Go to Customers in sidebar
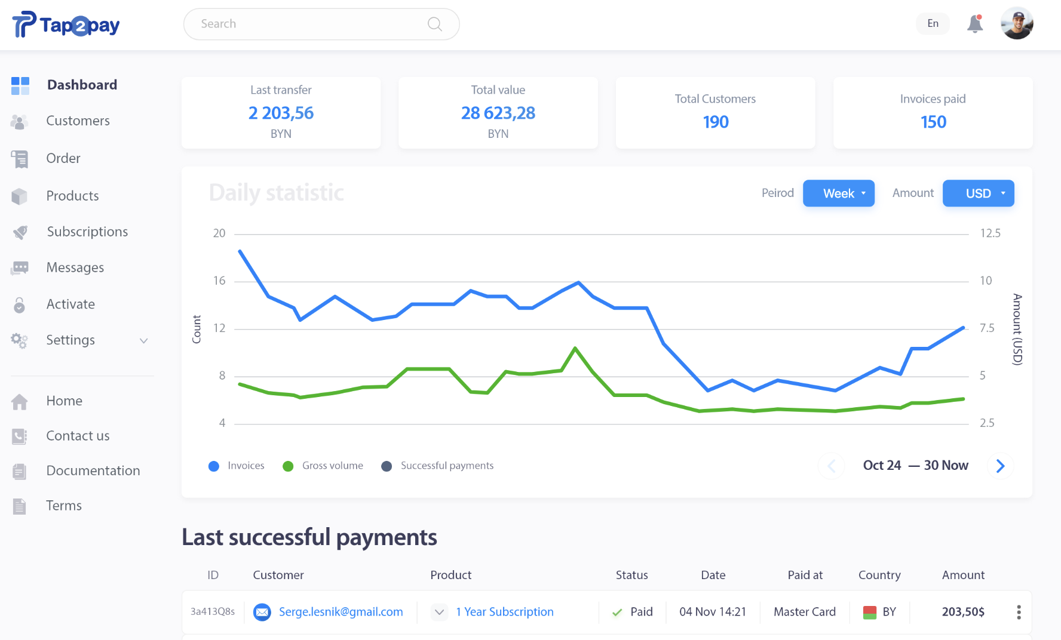The image size is (1061, 640). pos(78,121)
